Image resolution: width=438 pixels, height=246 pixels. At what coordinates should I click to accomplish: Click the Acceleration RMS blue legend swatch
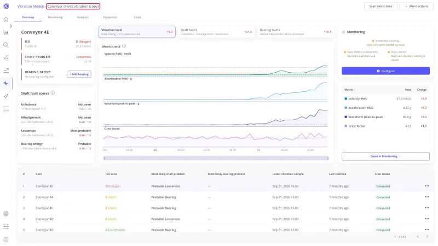[x=346, y=108]
